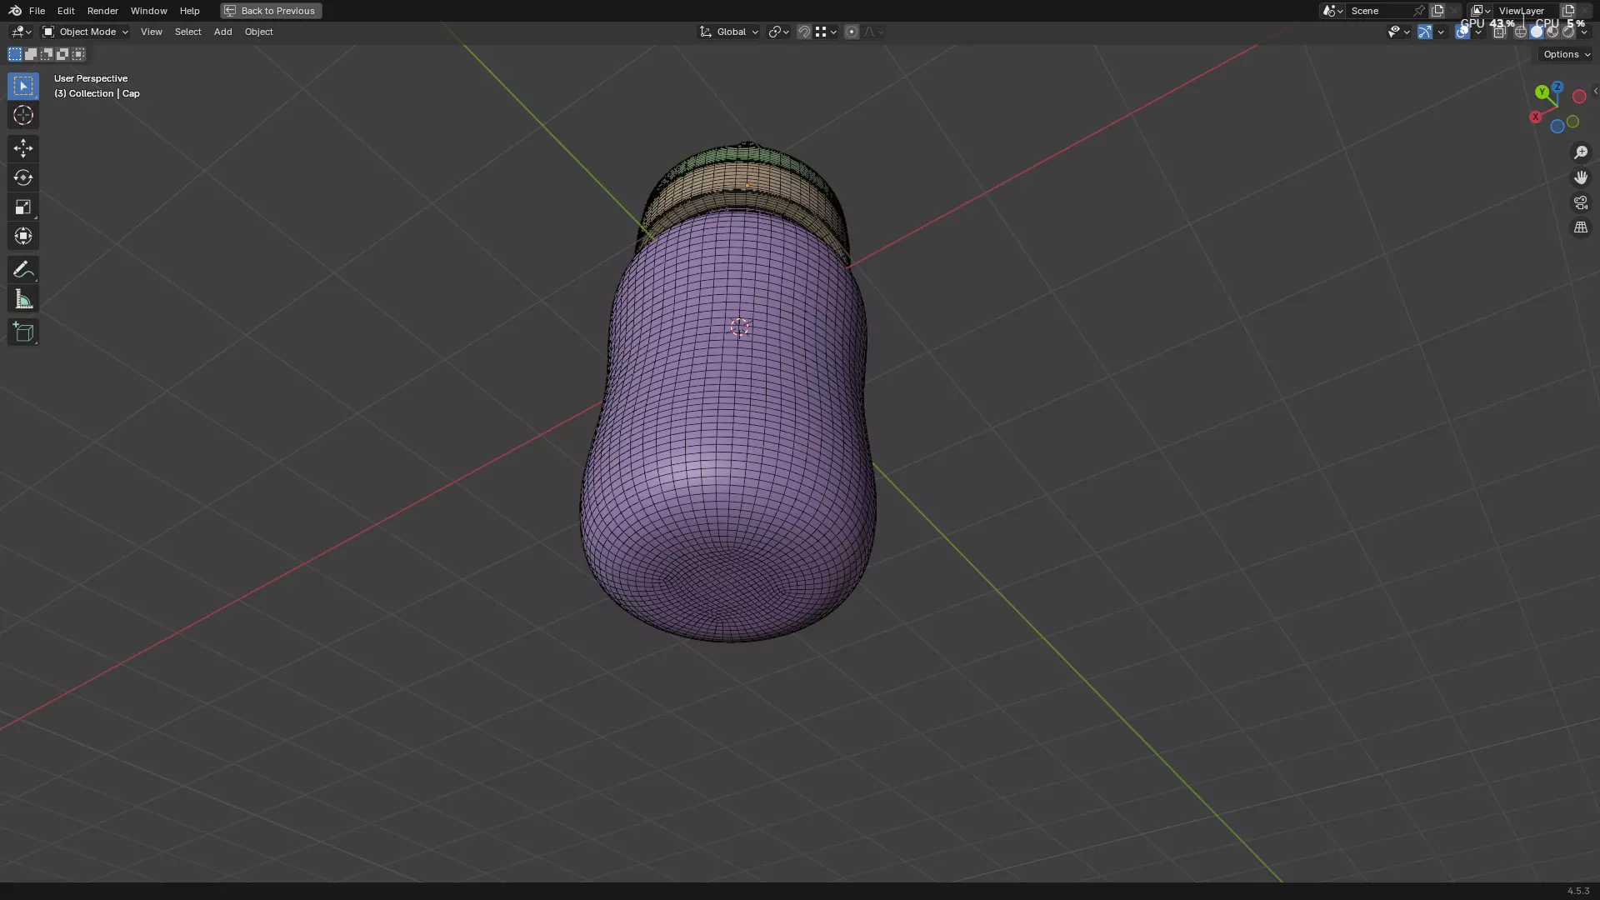
Task: Toggle viewport overlays
Action: coord(1462,32)
